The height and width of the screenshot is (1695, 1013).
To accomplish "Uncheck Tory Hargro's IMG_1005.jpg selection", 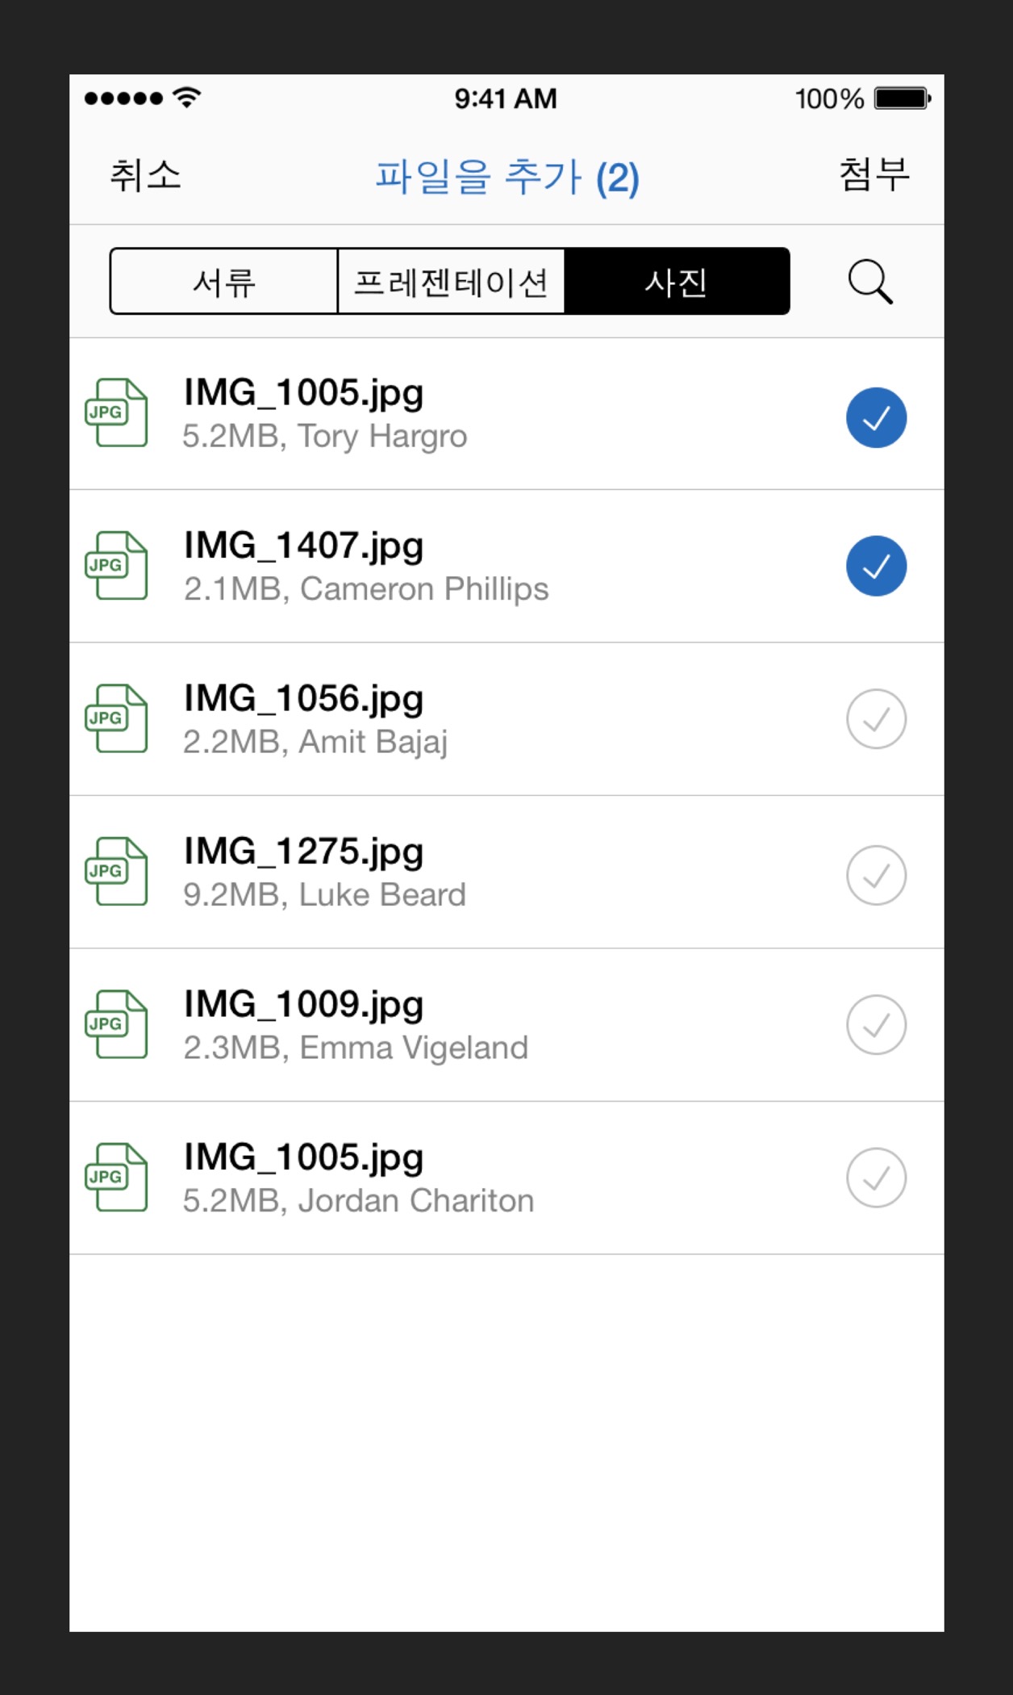I will coord(876,417).
